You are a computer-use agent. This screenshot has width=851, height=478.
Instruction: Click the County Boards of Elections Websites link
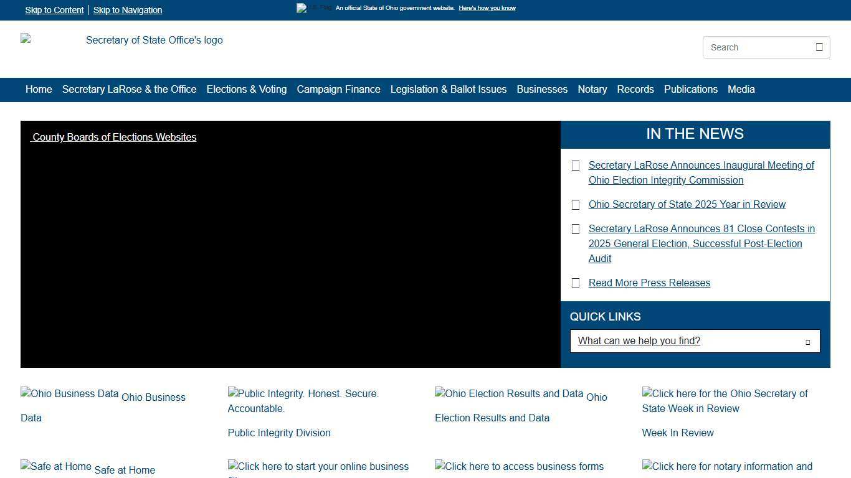coord(114,137)
